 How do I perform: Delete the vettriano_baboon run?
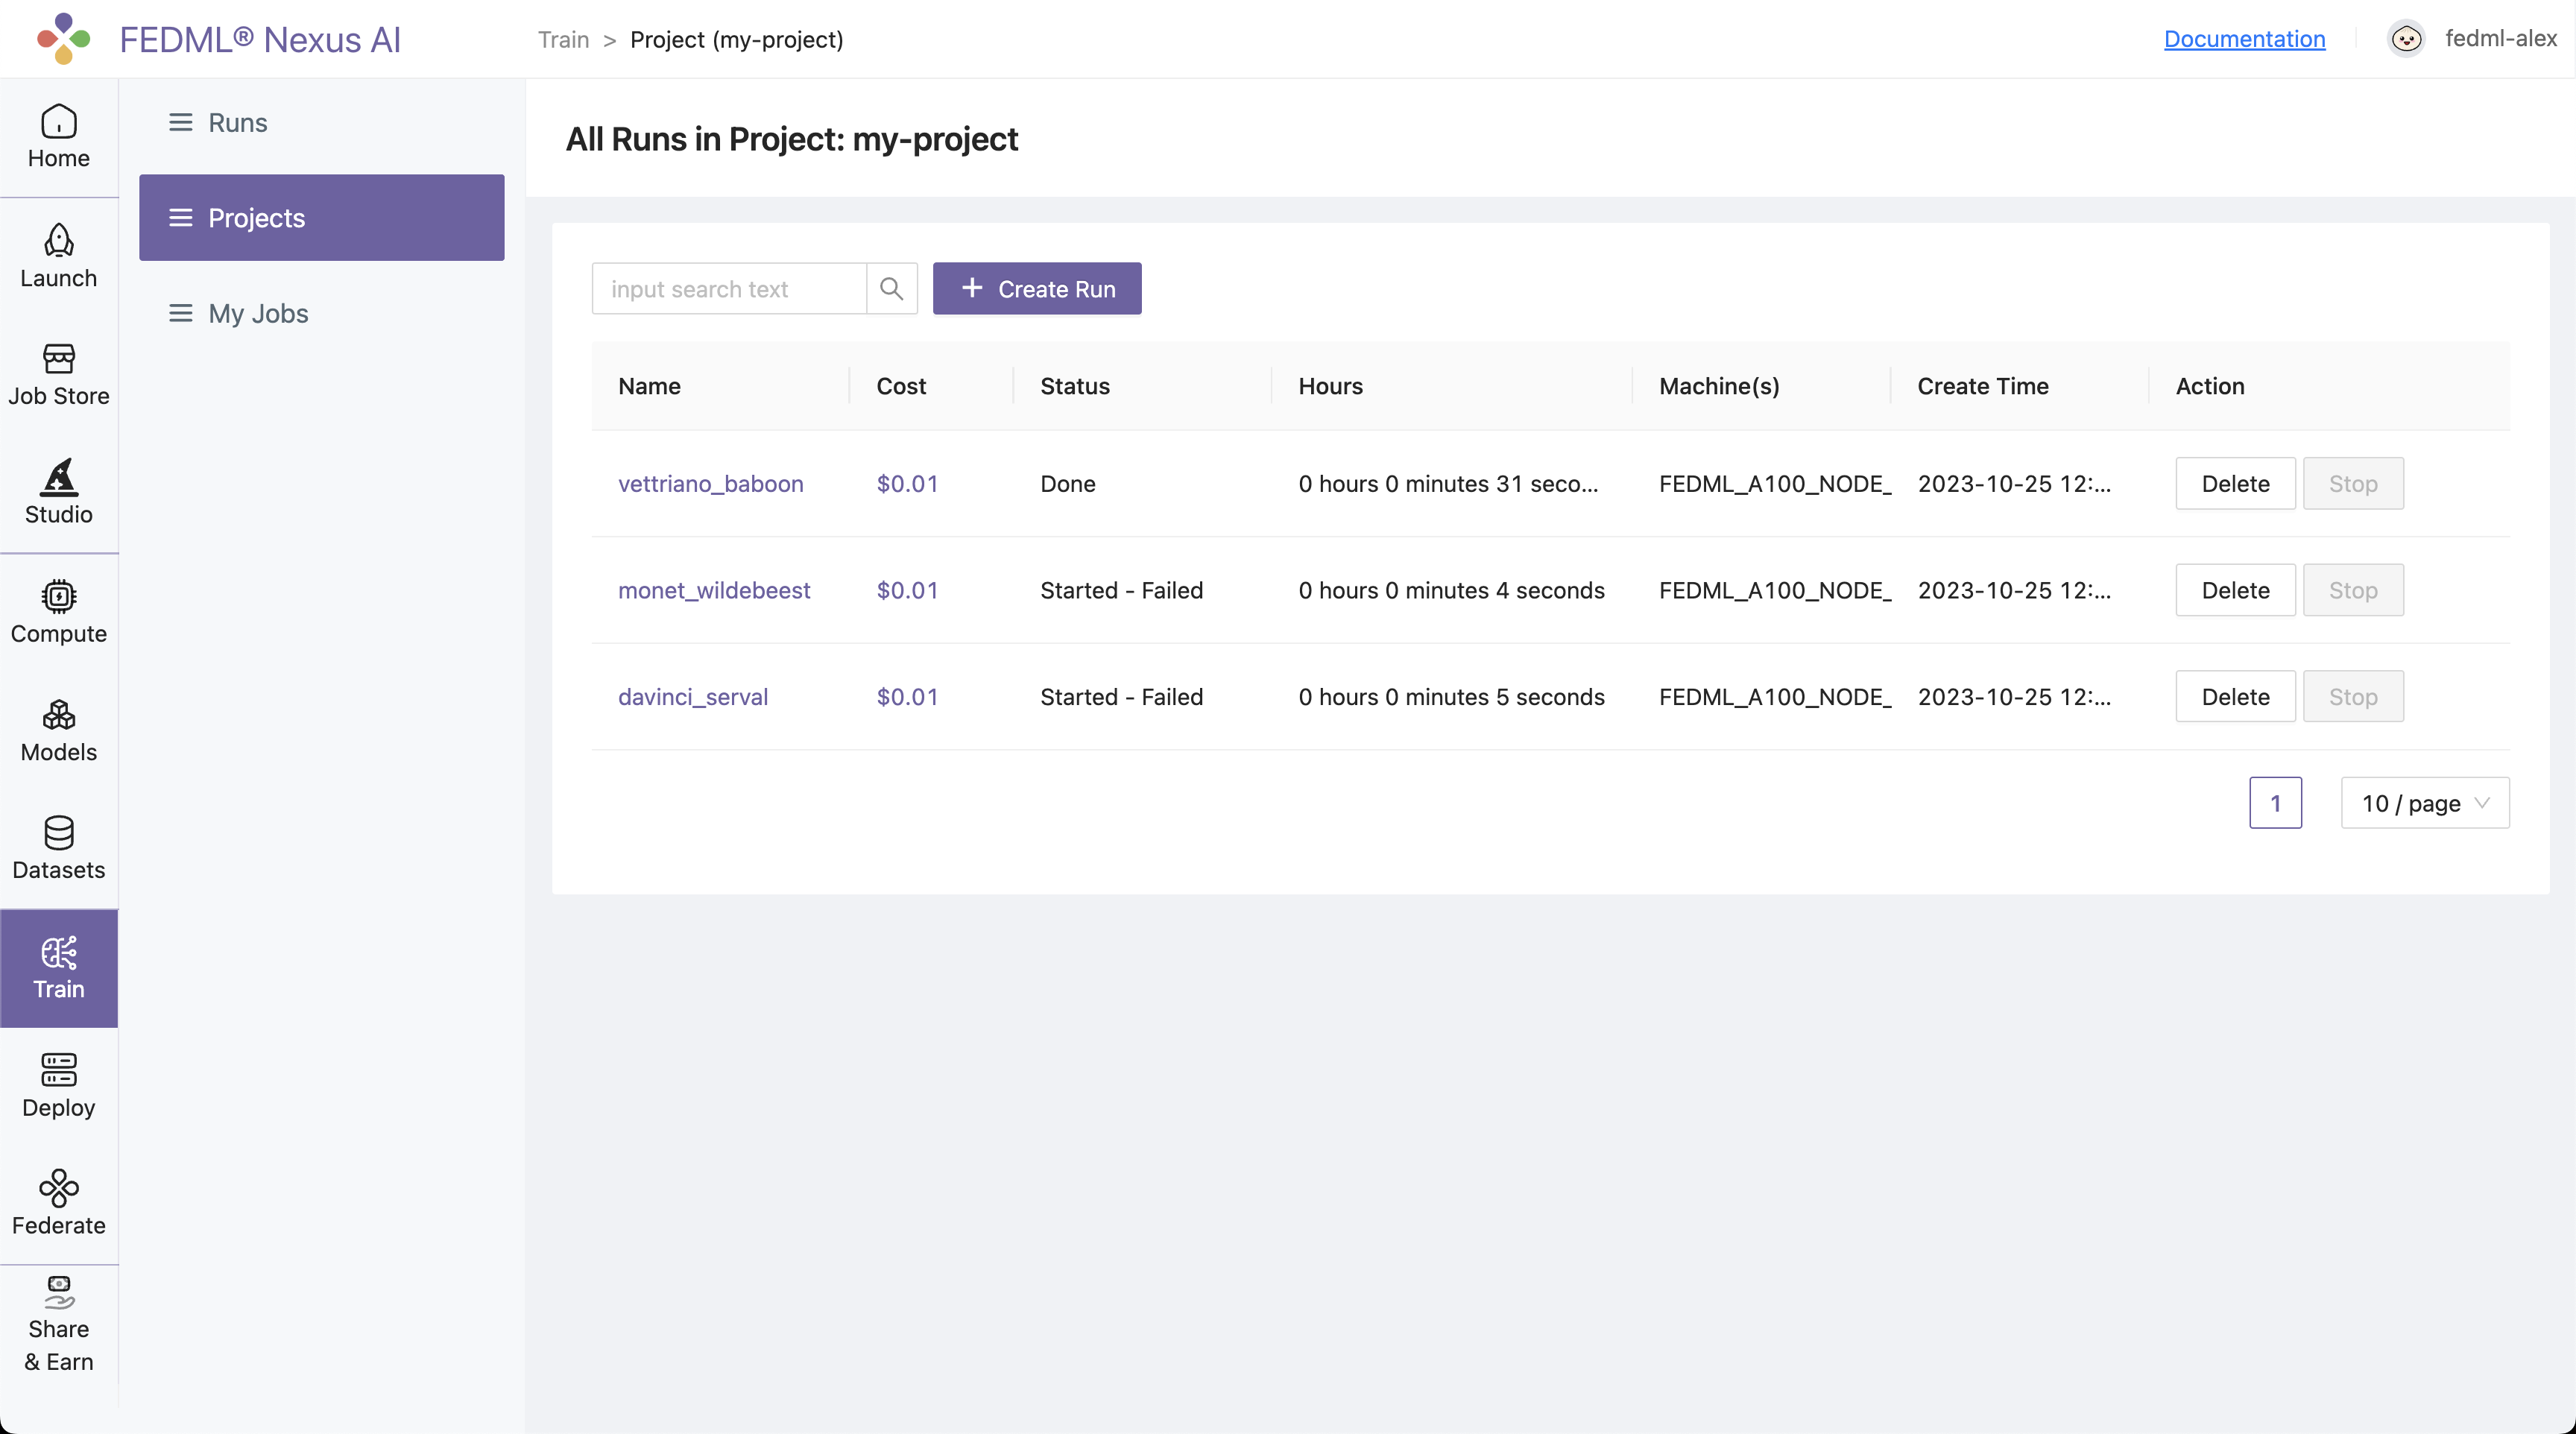(x=2234, y=484)
